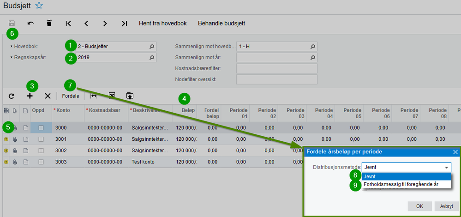Click Behandle budsjett button
461x217 pixels.
[222, 23]
